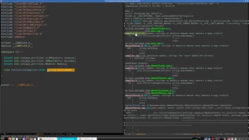Click the 'antlr4 -Dlanguage=Cpp' command line
249x140 pixels.
pos(143,14)
